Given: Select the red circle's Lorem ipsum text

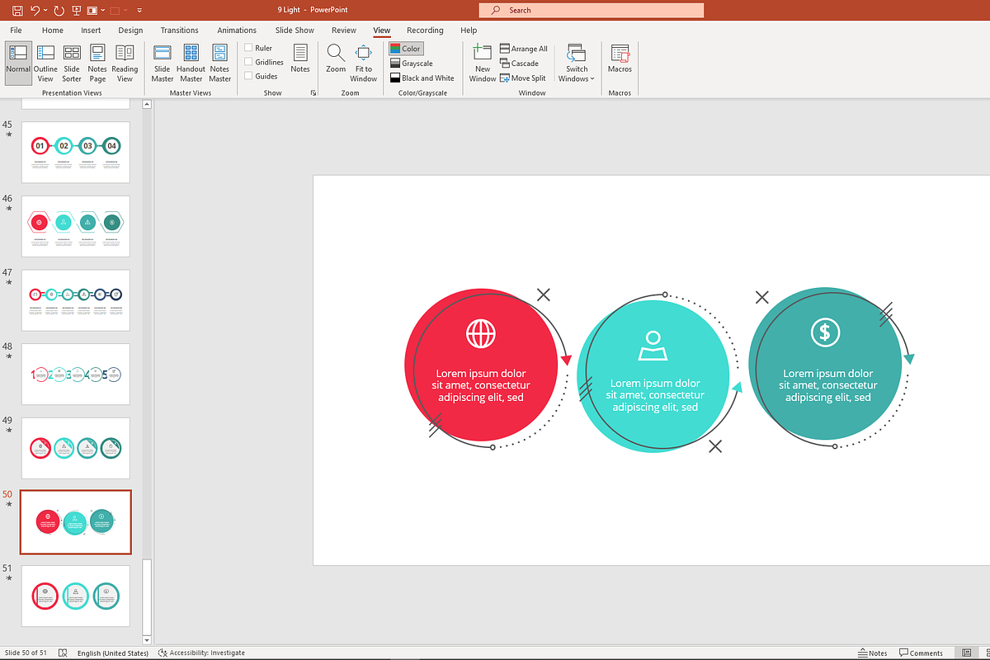Looking at the screenshot, I should coord(481,385).
